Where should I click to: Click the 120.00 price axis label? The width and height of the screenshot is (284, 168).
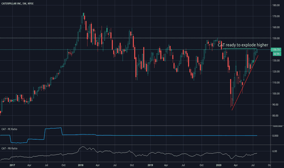[276, 71]
